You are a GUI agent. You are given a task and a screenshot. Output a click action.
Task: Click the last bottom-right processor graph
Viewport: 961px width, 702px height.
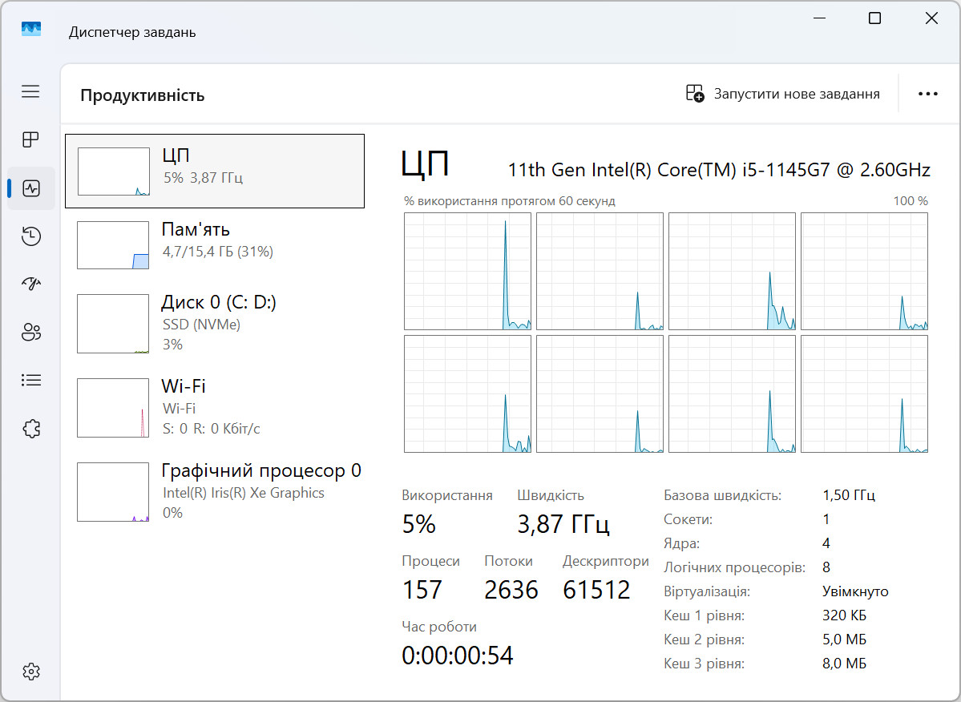[864, 394]
